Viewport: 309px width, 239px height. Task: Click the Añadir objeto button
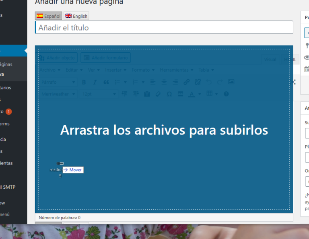(x=57, y=58)
